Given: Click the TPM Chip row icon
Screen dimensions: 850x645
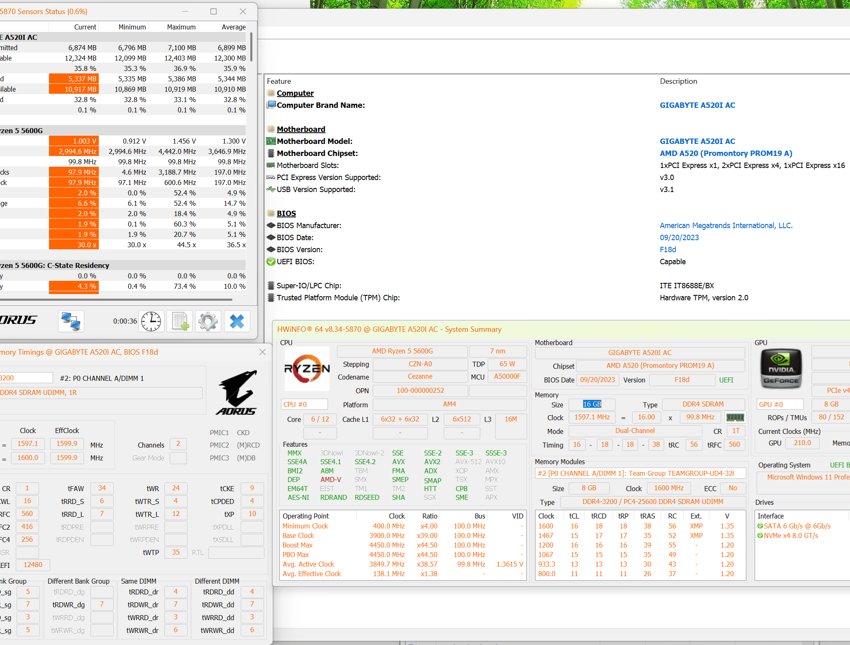Looking at the screenshot, I should (271, 297).
